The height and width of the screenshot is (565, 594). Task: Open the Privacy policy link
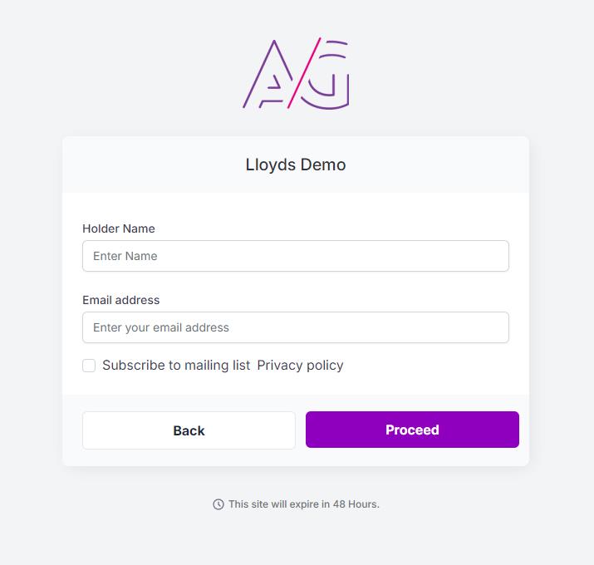(300, 366)
